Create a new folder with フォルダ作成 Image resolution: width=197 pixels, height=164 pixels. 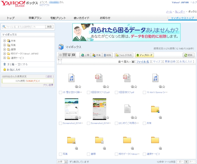pos(124,55)
